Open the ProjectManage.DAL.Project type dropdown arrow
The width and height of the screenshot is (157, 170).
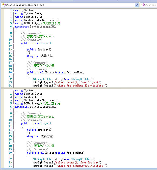point(137,5)
